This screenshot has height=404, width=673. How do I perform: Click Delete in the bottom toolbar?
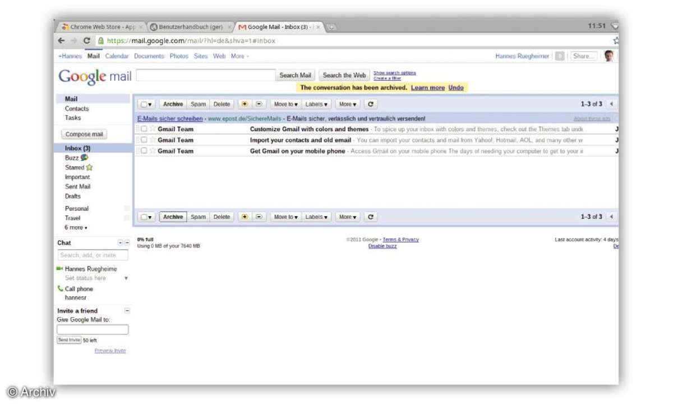tap(222, 217)
